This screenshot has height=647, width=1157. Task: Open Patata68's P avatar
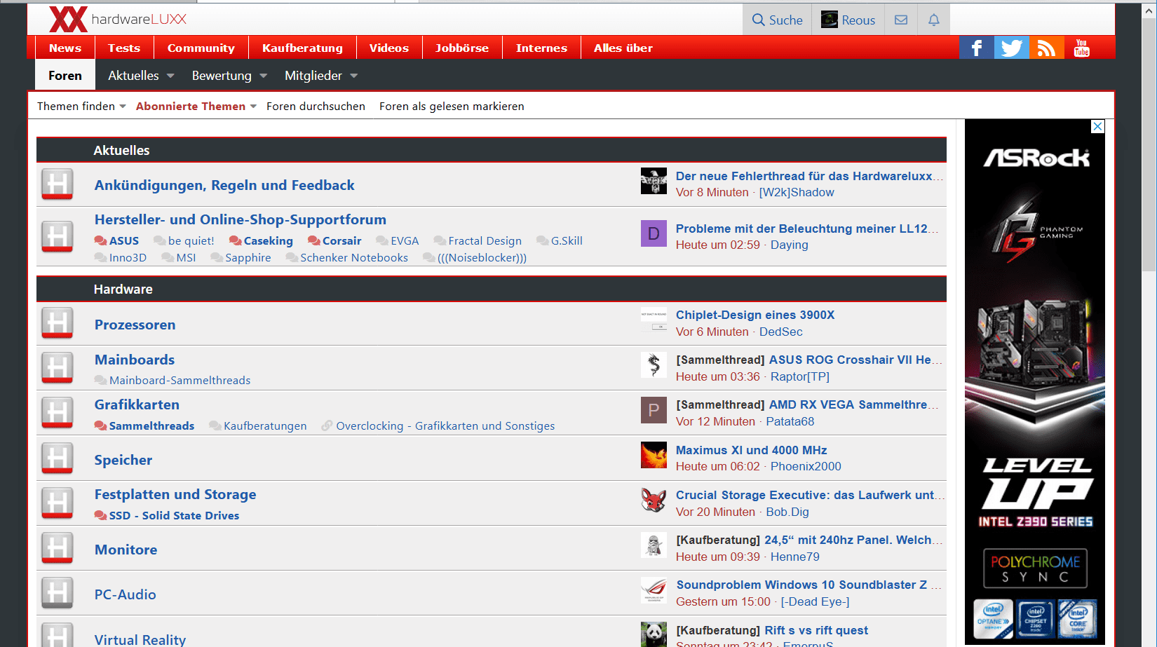(x=654, y=410)
